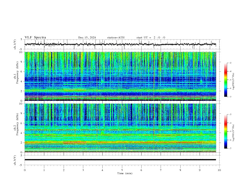Click the ch.2 spectrogram panel

[x=120, y=128]
